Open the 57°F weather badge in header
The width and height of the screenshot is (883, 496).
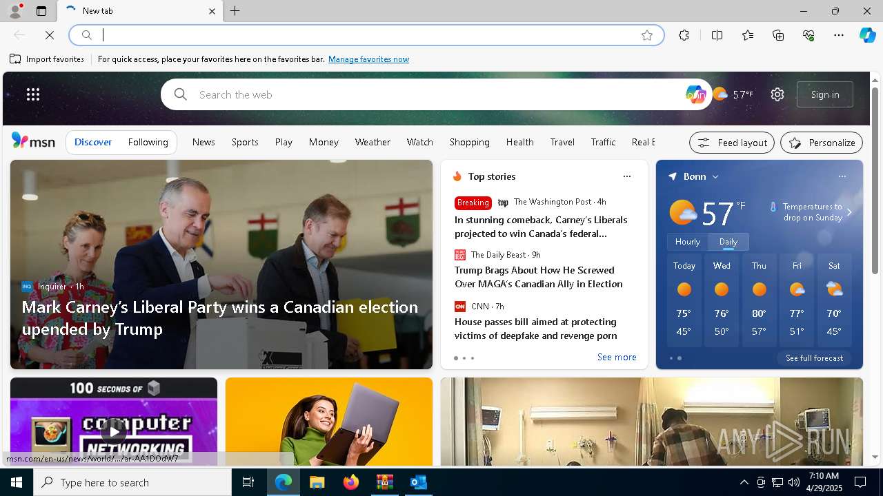(733, 94)
